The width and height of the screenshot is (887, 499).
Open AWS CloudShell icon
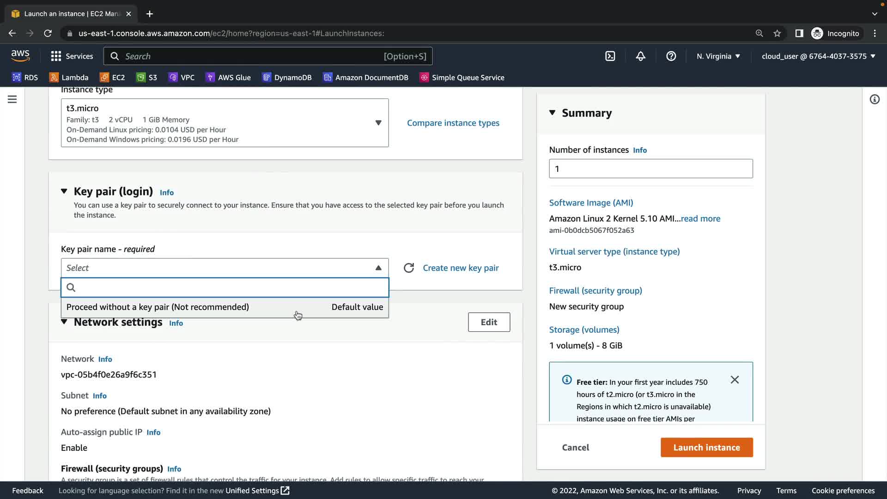pyautogui.click(x=610, y=56)
